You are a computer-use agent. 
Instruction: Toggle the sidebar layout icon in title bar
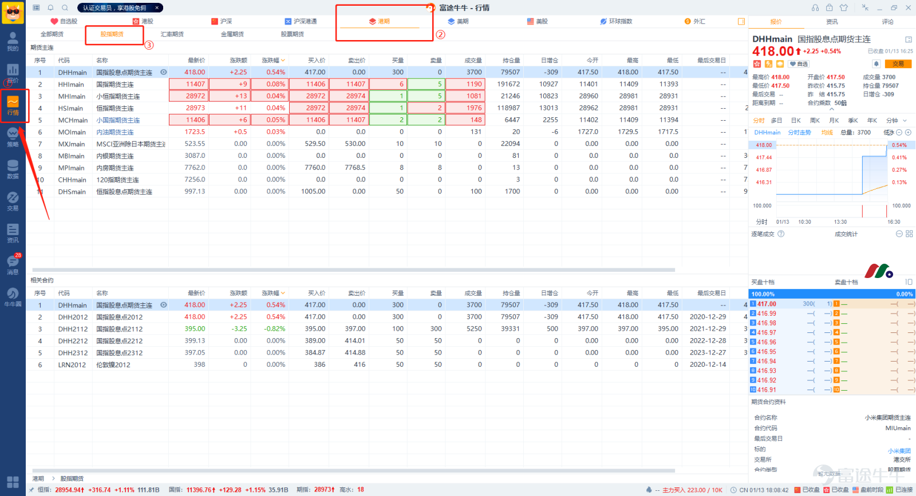pos(36,7)
